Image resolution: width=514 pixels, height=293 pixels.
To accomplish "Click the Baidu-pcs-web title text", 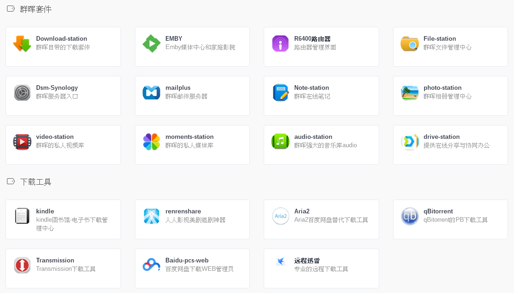I will pyautogui.click(x=187, y=260).
